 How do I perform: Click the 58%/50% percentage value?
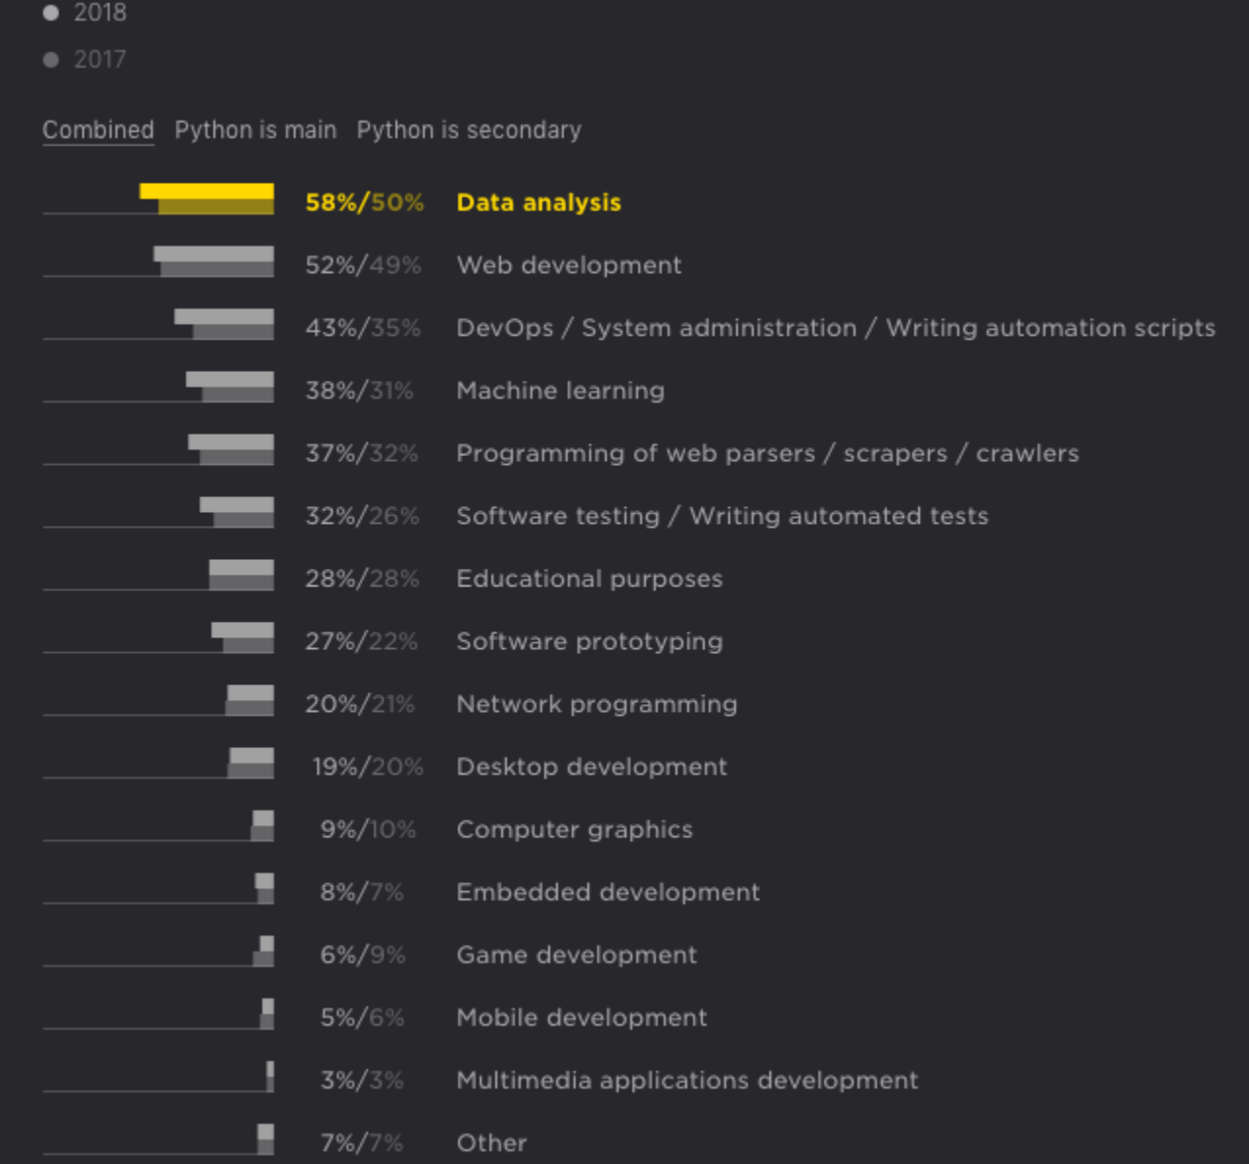[364, 203]
